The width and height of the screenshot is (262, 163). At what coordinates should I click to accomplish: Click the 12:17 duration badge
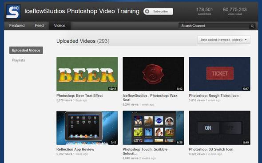(113, 88)
